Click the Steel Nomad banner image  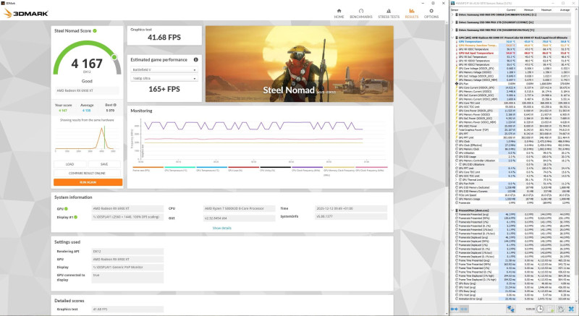point(300,64)
